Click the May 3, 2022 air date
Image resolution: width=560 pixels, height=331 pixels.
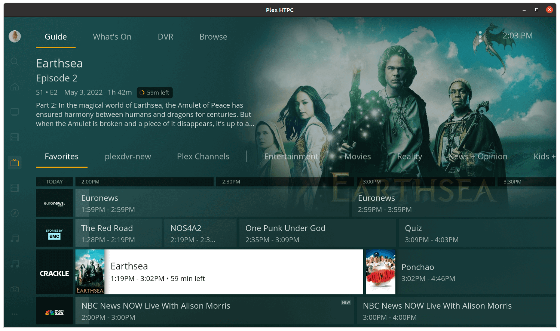[x=83, y=92]
